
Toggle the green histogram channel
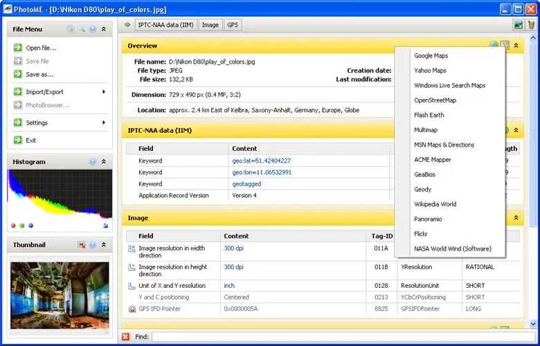coord(22,226)
